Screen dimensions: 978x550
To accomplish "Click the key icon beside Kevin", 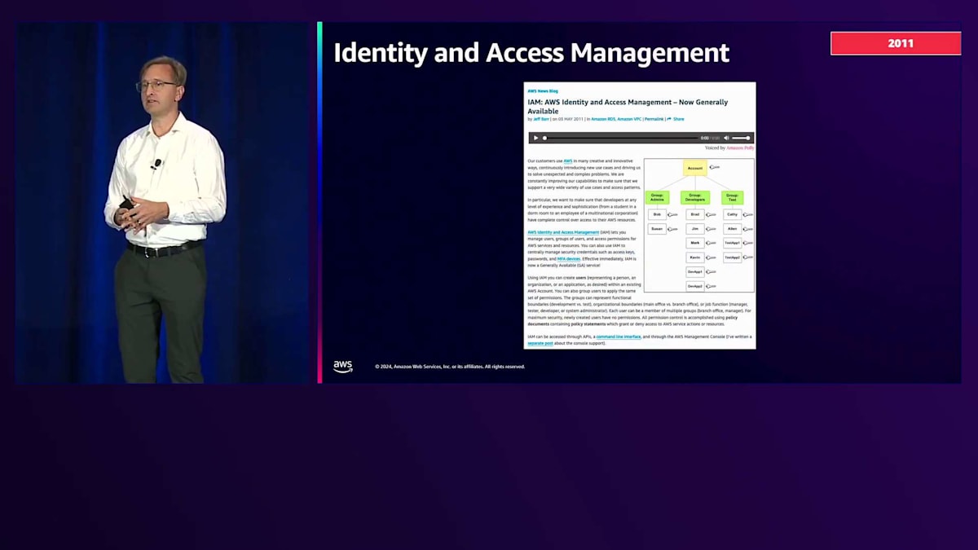I will tap(711, 257).
